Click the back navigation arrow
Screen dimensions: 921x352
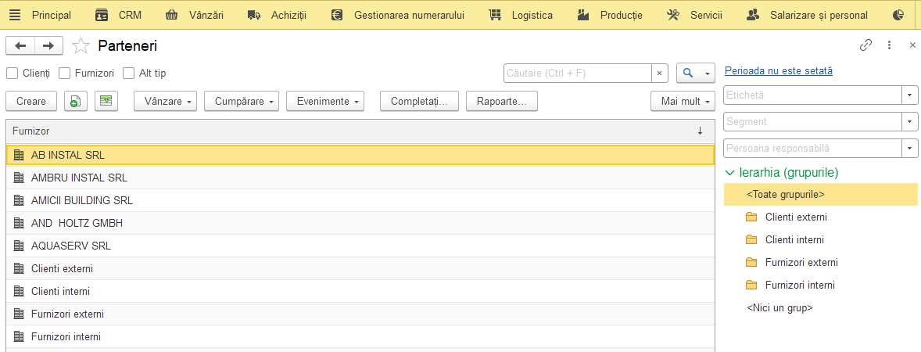[x=20, y=45]
